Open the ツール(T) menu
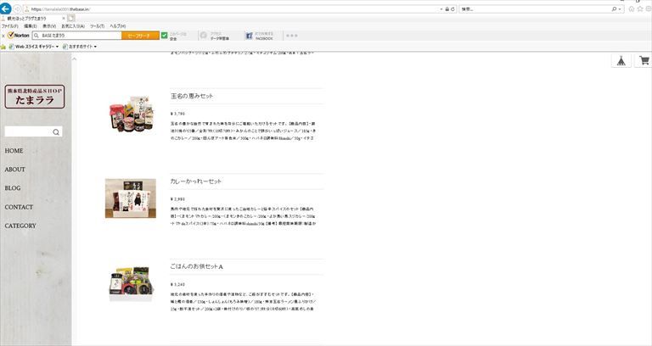This screenshot has width=652, height=346. pyautogui.click(x=98, y=25)
